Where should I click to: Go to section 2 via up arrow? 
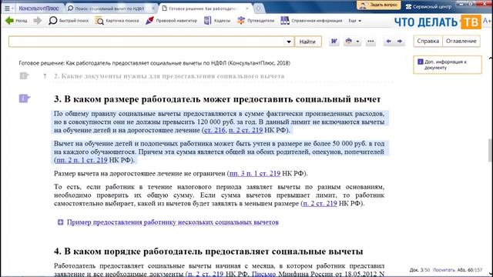45,76
